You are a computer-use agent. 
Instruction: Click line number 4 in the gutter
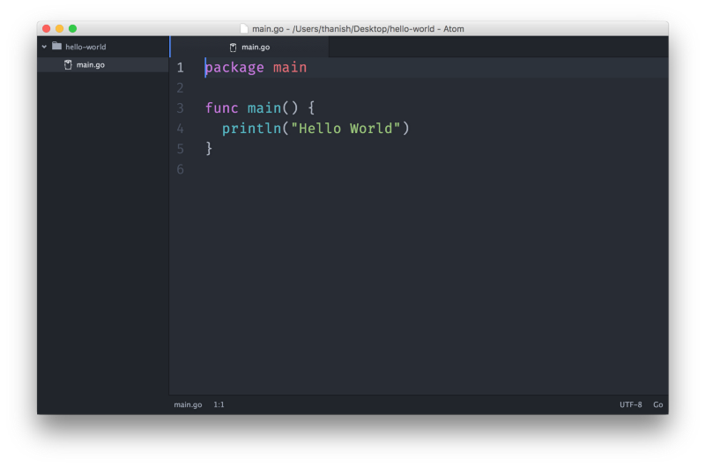click(x=181, y=129)
